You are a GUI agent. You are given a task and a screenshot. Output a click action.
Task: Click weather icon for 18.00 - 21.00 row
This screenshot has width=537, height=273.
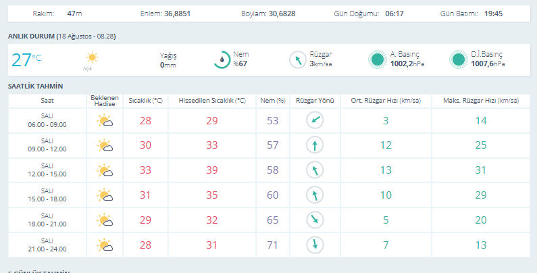point(105,220)
